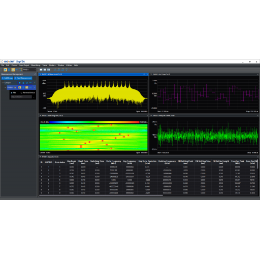Click the spectrogram color scale bar

tap(94, 122)
